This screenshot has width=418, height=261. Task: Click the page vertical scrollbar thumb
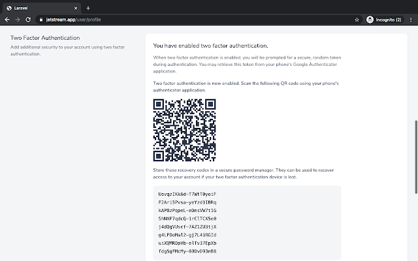tap(416, 157)
